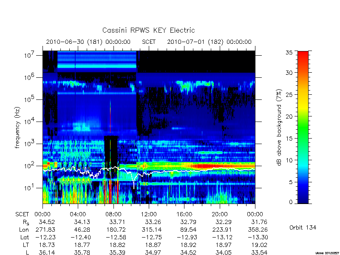Click the SCET label above the plot
The height and width of the screenshot is (255, 340).
coord(149,42)
